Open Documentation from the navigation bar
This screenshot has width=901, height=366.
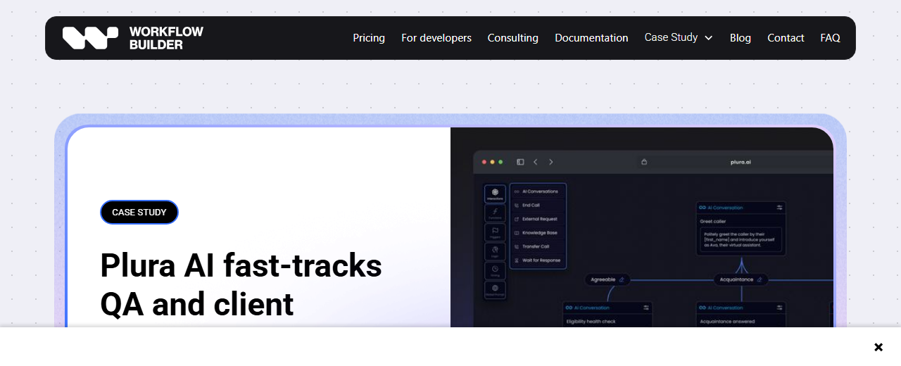591,38
